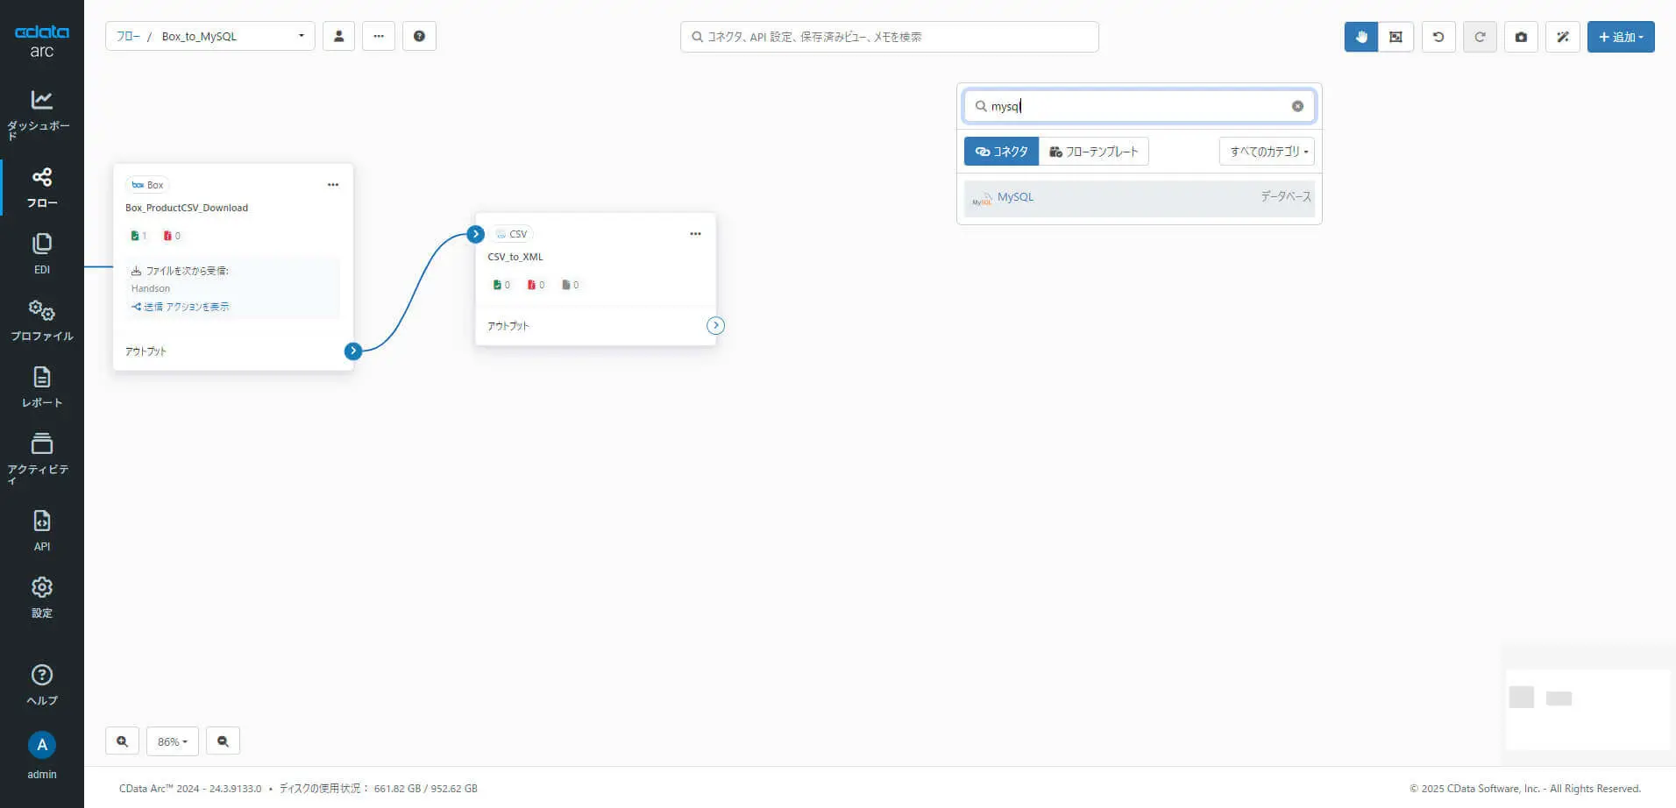Open the flow ellipsis options in top bar
The width and height of the screenshot is (1676, 808).
[x=379, y=36]
